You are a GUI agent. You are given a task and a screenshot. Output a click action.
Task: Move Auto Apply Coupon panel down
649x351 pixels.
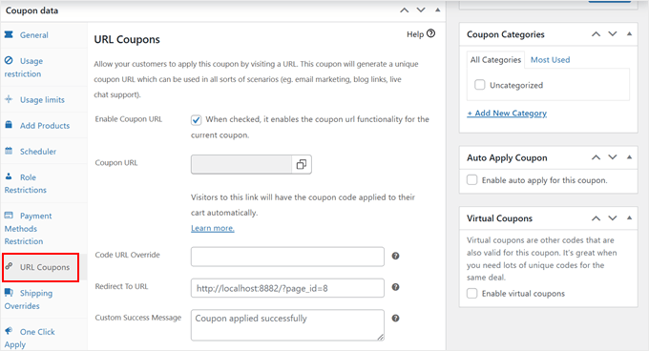[x=613, y=157]
